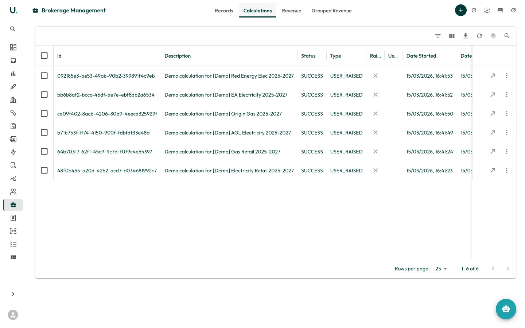Open three-dot menu for Red Energy Elec row

(507, 76)
